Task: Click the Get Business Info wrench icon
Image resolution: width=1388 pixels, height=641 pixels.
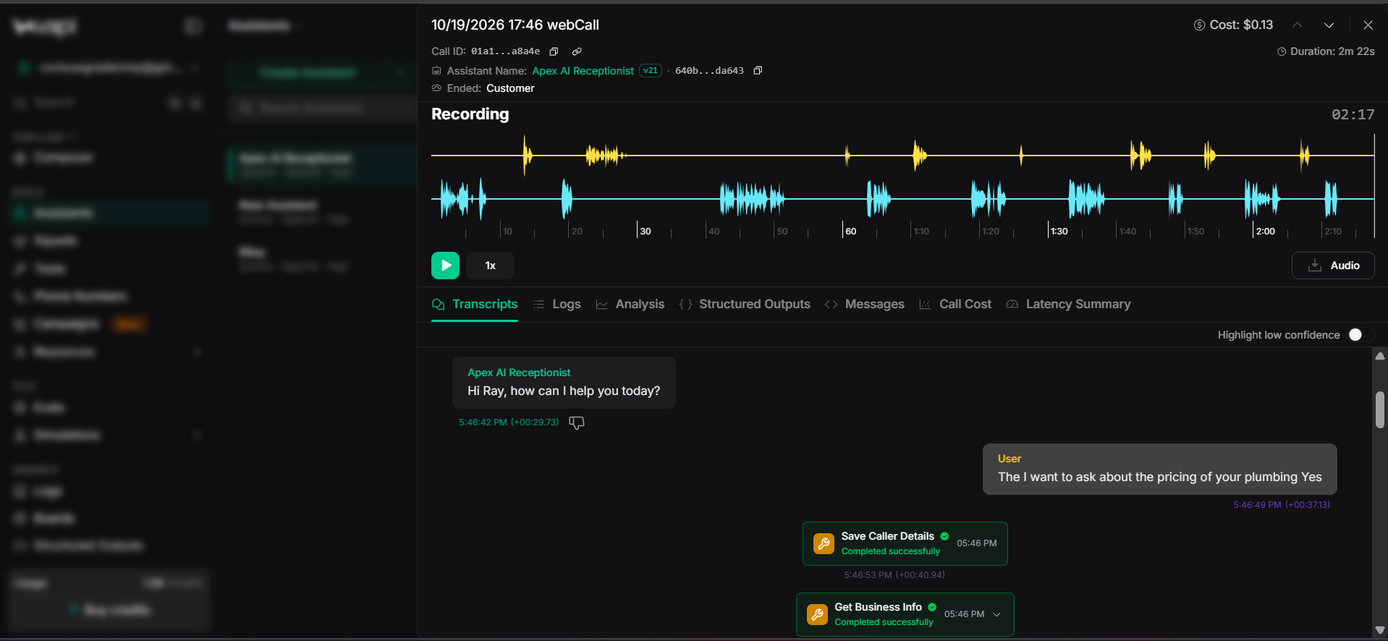Action: click(x=817, y=614)
